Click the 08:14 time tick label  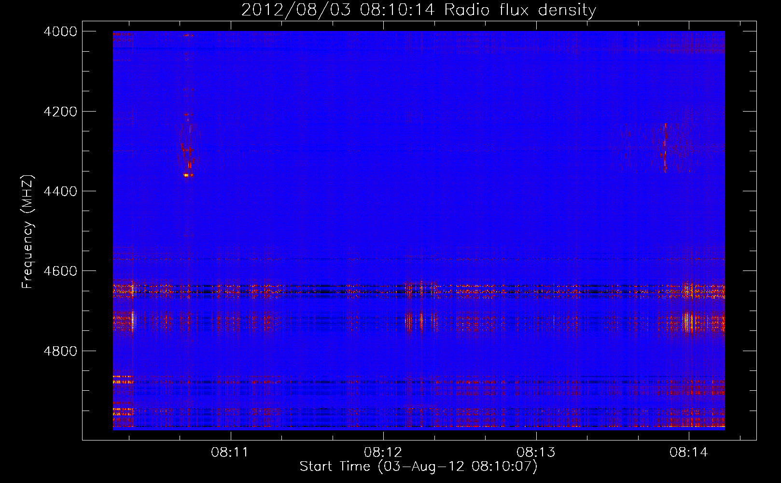pos(688,453)
